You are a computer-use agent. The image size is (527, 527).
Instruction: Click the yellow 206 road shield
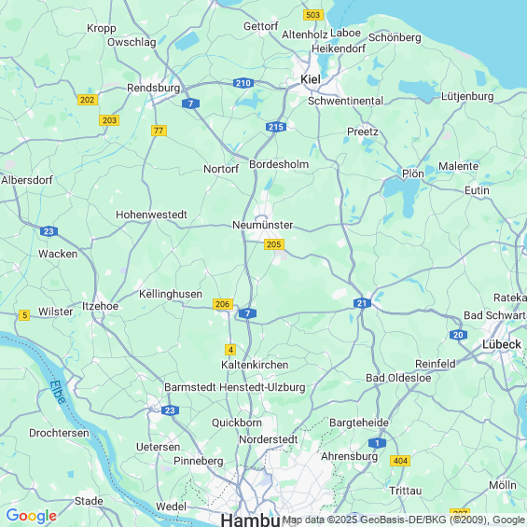(223, 304)
